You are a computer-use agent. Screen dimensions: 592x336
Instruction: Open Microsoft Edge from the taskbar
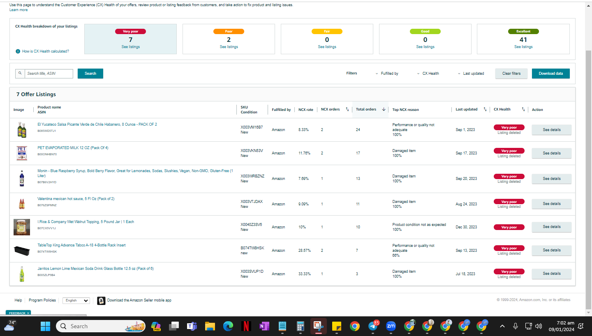tap(228, 326)
